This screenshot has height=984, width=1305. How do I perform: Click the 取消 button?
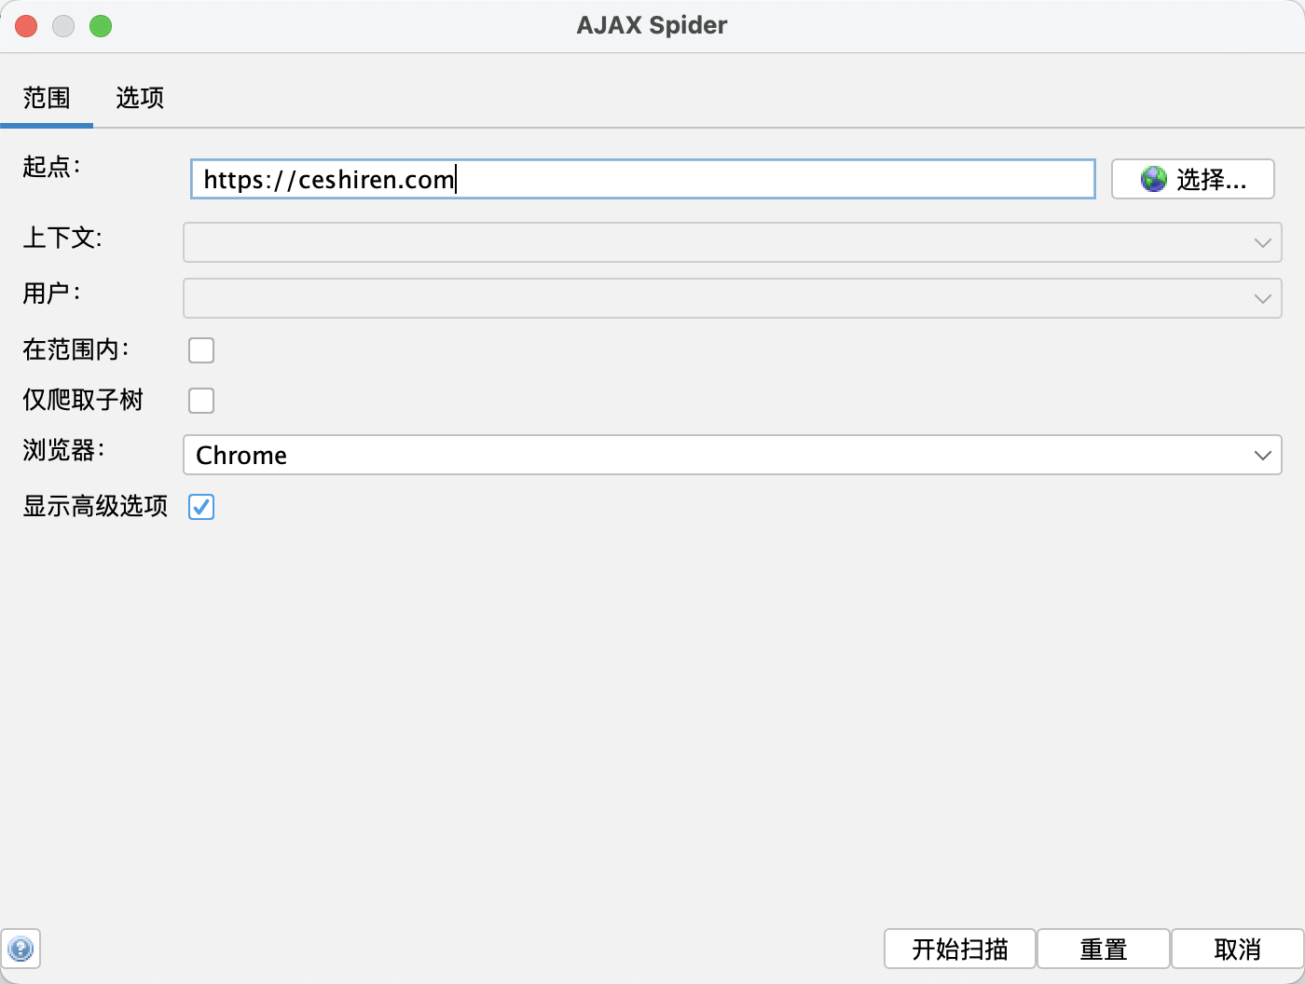(x=1238, y=950)
